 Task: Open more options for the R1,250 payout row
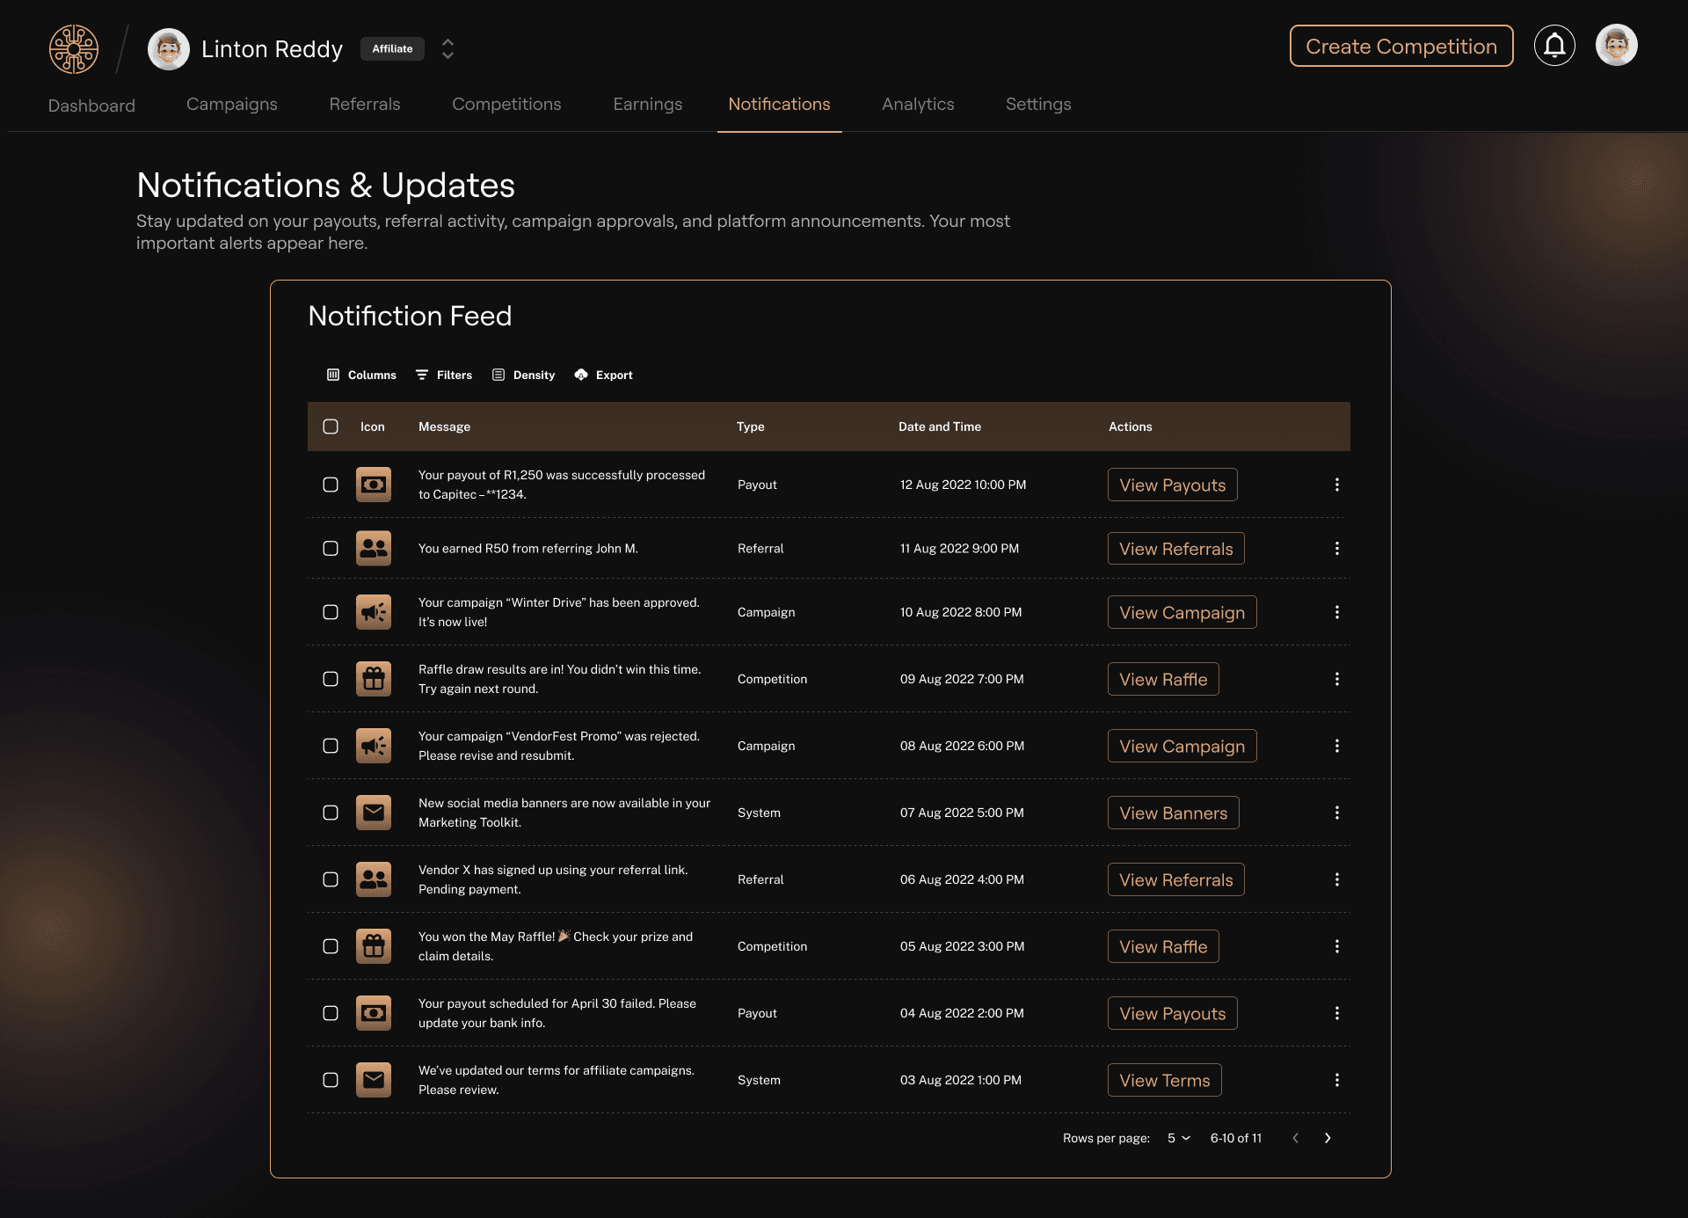1337,485
